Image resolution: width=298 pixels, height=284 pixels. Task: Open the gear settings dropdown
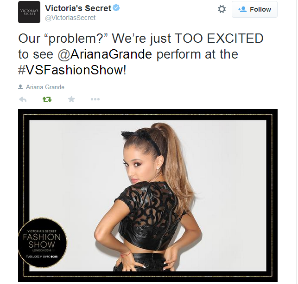point(222,9)
